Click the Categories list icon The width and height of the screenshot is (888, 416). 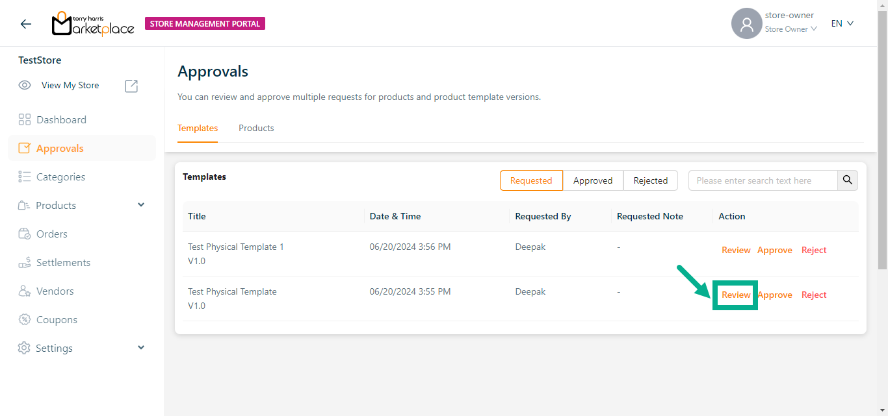pos(25,177)
